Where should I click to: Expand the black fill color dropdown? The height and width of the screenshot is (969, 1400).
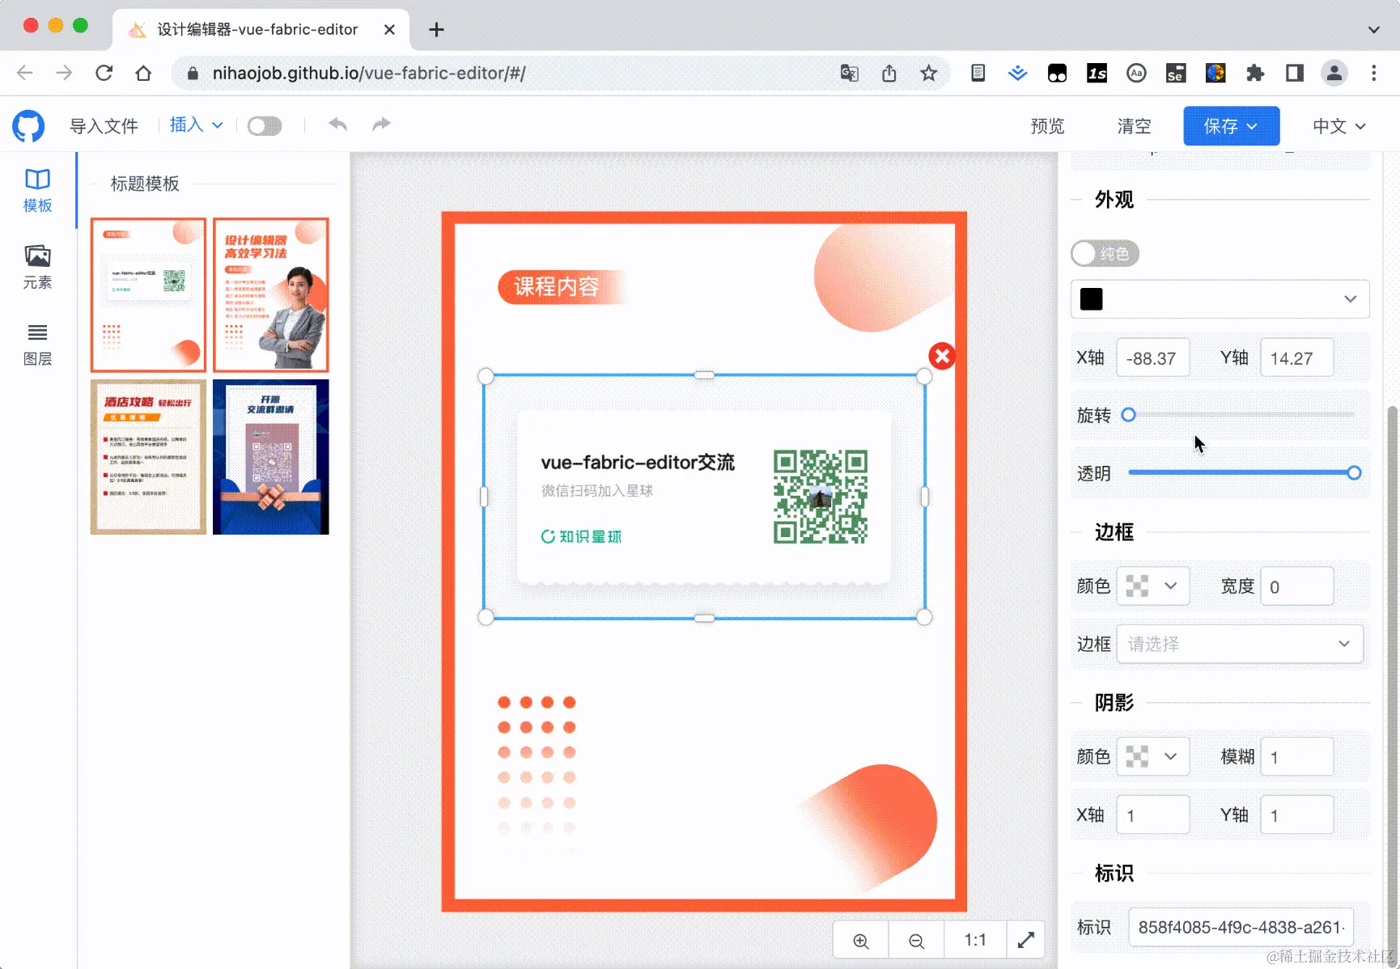pyautogui.click(x=1220, y=299)
